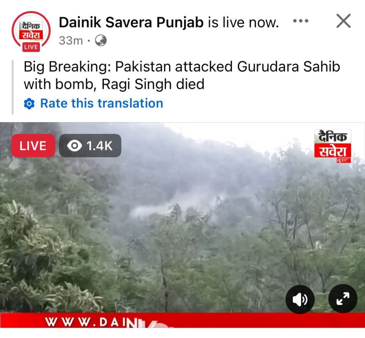Click the Dainik Savera Punjab page name

(x=131, y=22)
